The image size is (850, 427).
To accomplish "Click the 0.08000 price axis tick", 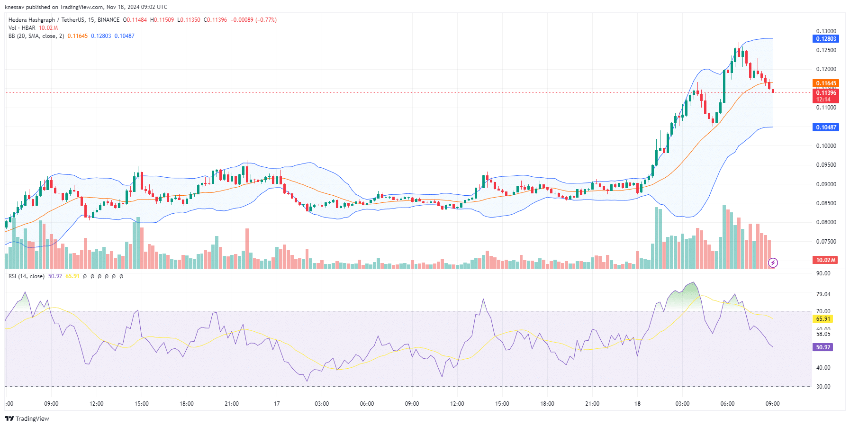I will (826, 222).
